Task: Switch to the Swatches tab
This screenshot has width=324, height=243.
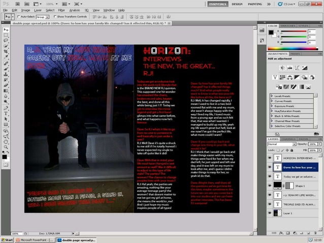Action: click(288, 26)
